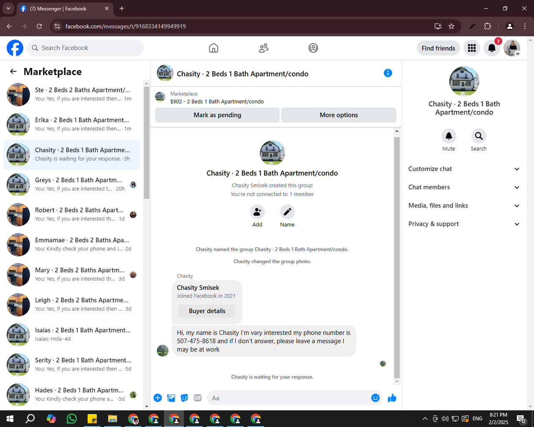Image resolution: width=534 pixels, height=427 pixels.
Task: Open Mary 2 Beds 2 Baths conversation
Action: click(71, 275)
